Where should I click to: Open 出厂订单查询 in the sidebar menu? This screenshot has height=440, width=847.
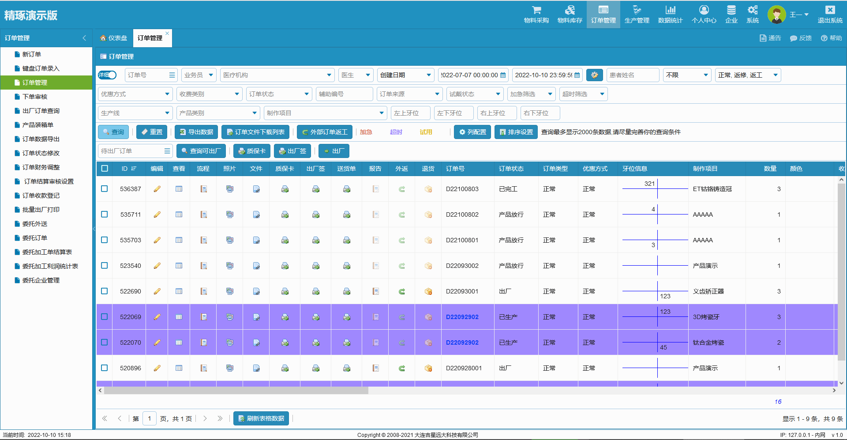[x=41, y=111]
